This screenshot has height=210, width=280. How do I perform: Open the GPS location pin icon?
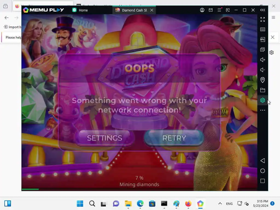262,80
